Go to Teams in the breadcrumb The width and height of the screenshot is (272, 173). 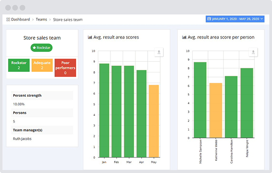[x=41, y=19]
